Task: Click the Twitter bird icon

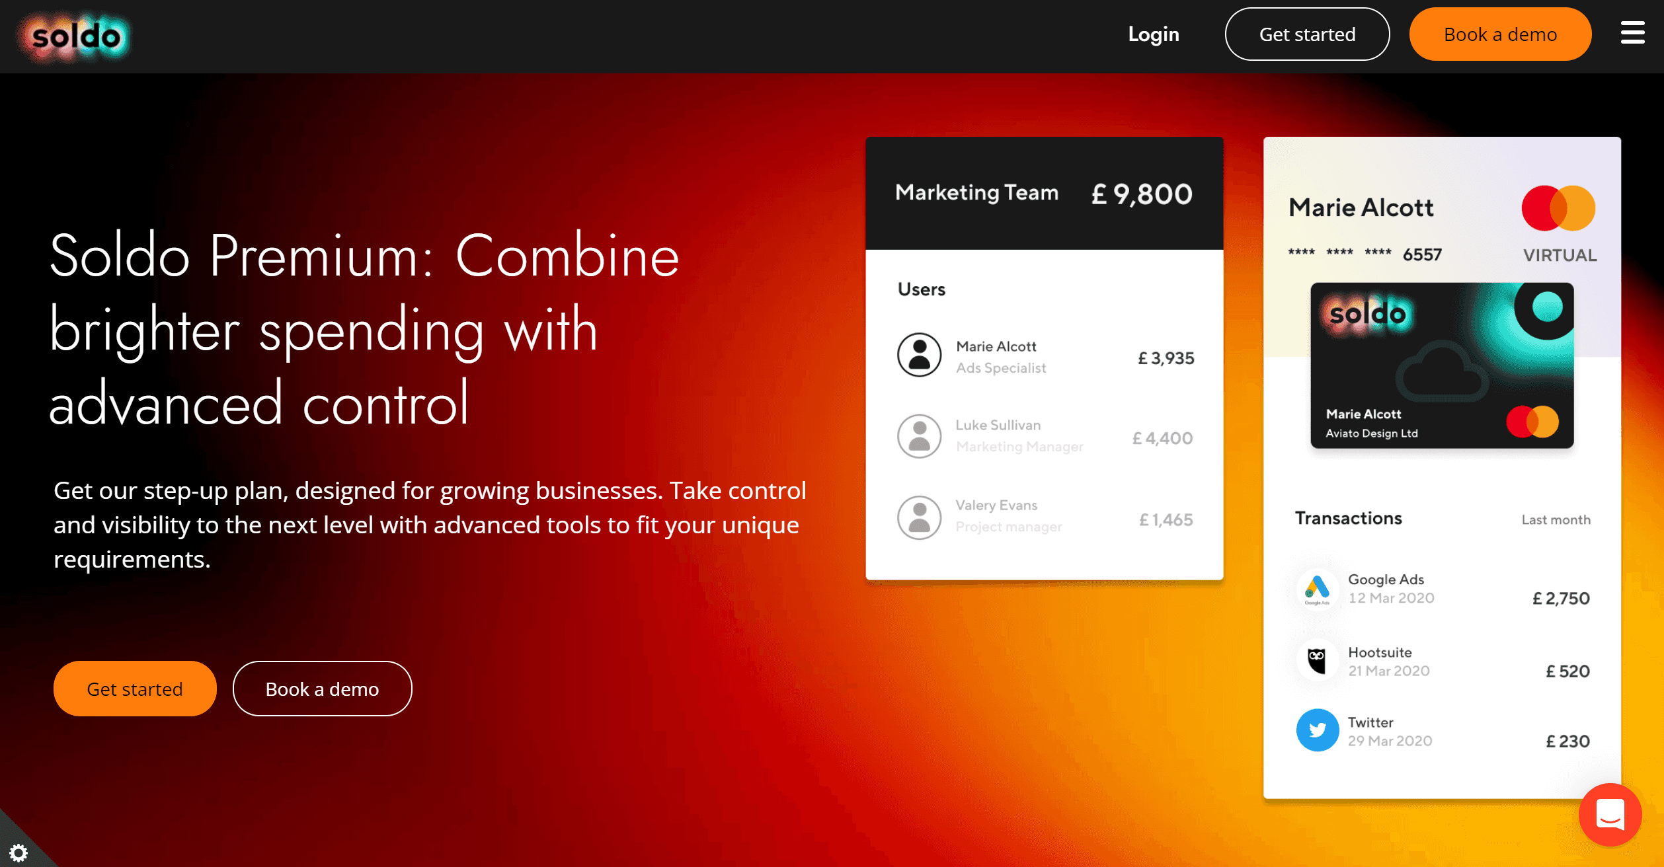Action: pos(1317,730)
